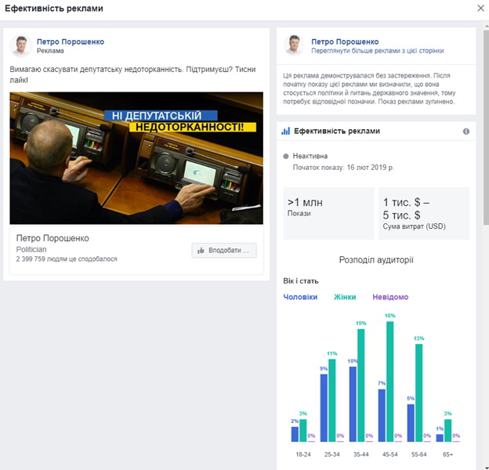Click the page title under the ad image

tap(53, 238)
